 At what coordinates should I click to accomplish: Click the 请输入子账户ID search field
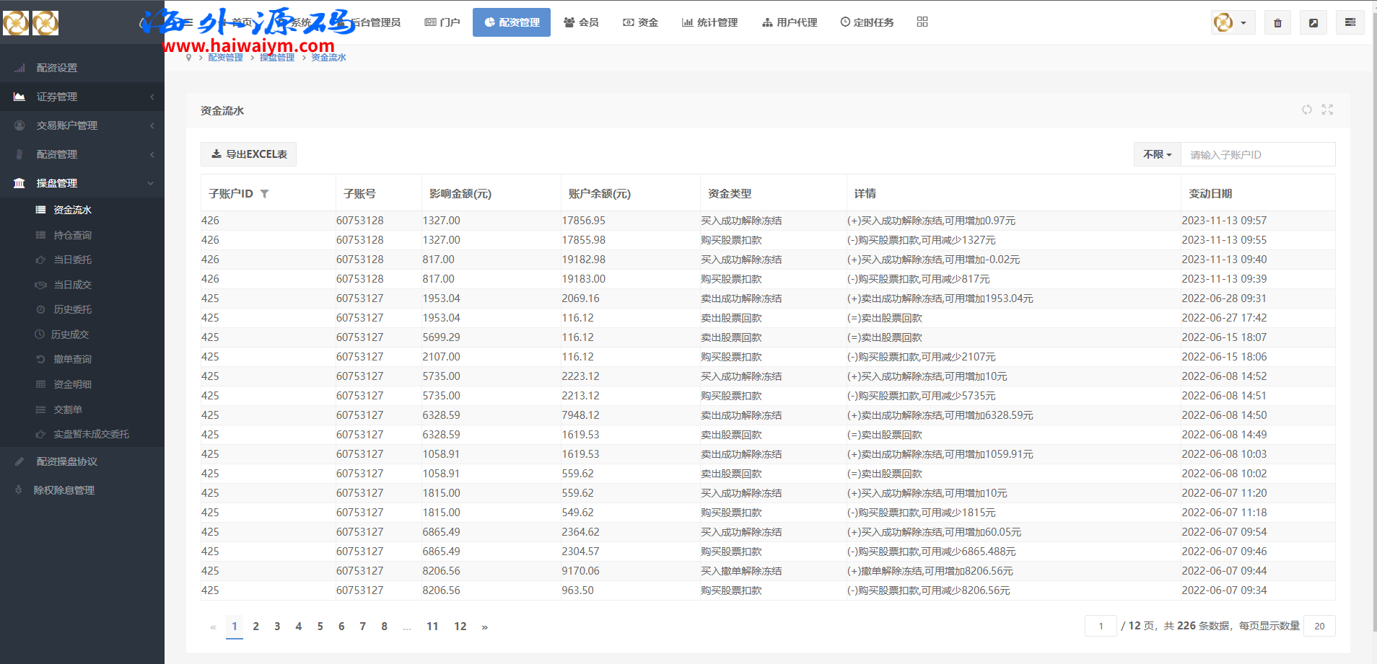click(1257, 154)
